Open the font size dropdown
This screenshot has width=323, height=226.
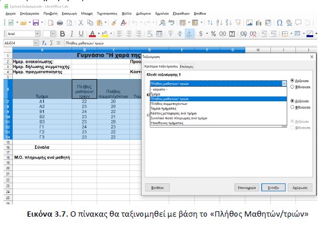(53, 33)
